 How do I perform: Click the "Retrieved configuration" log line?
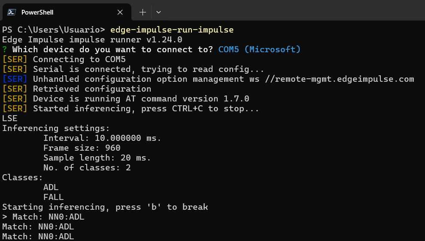point(92,89)
